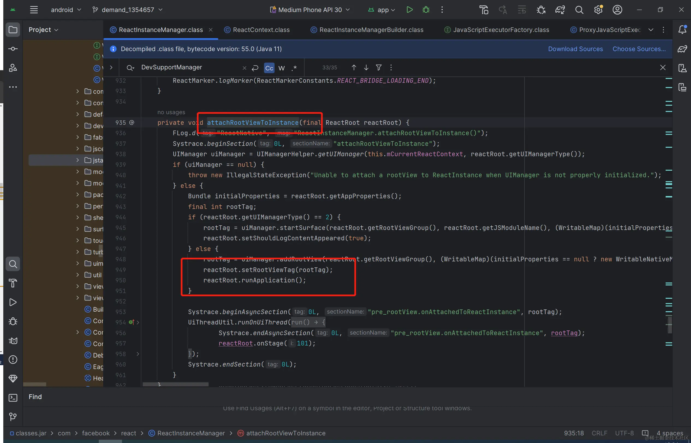The image size is (691, 443).
Task: Open Medium Phone API 30 device dropdown
Action: (310, 10)
